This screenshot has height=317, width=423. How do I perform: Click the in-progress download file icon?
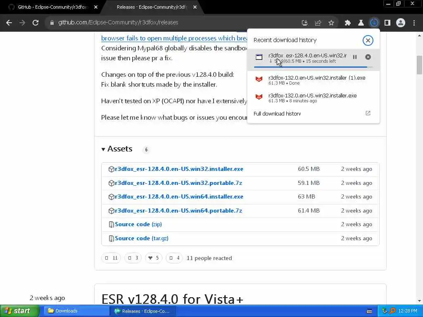click(259, 57)
